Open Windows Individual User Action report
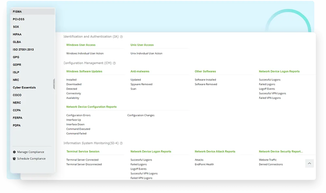Screen dimensions: 326x193 pyautogui.click(x=85, y=54)
